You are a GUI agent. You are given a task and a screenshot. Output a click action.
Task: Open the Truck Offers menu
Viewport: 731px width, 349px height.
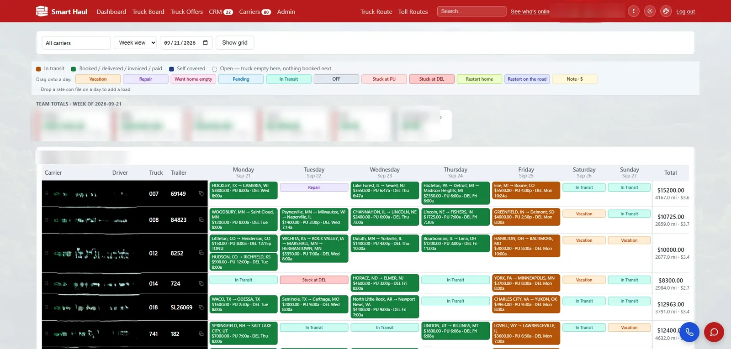[186, 11]
